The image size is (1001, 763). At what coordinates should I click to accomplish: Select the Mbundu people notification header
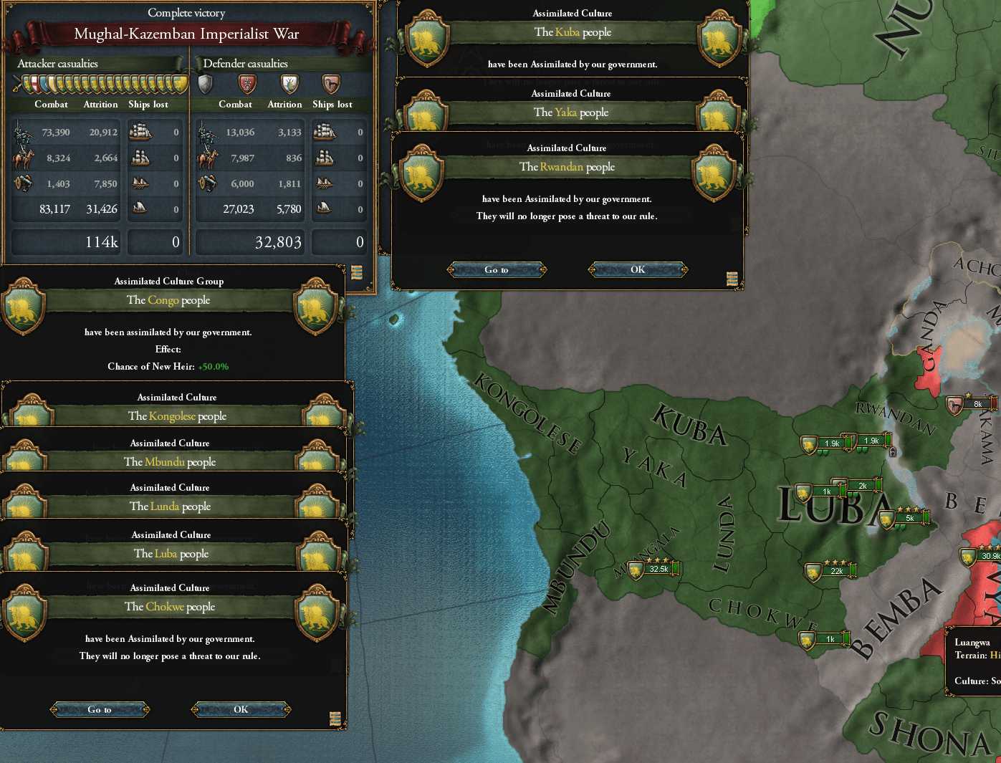coord(170,461)
